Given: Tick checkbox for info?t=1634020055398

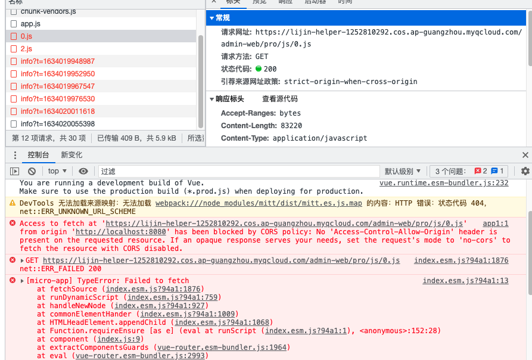Looking at the screenshot, I should 14,124.
